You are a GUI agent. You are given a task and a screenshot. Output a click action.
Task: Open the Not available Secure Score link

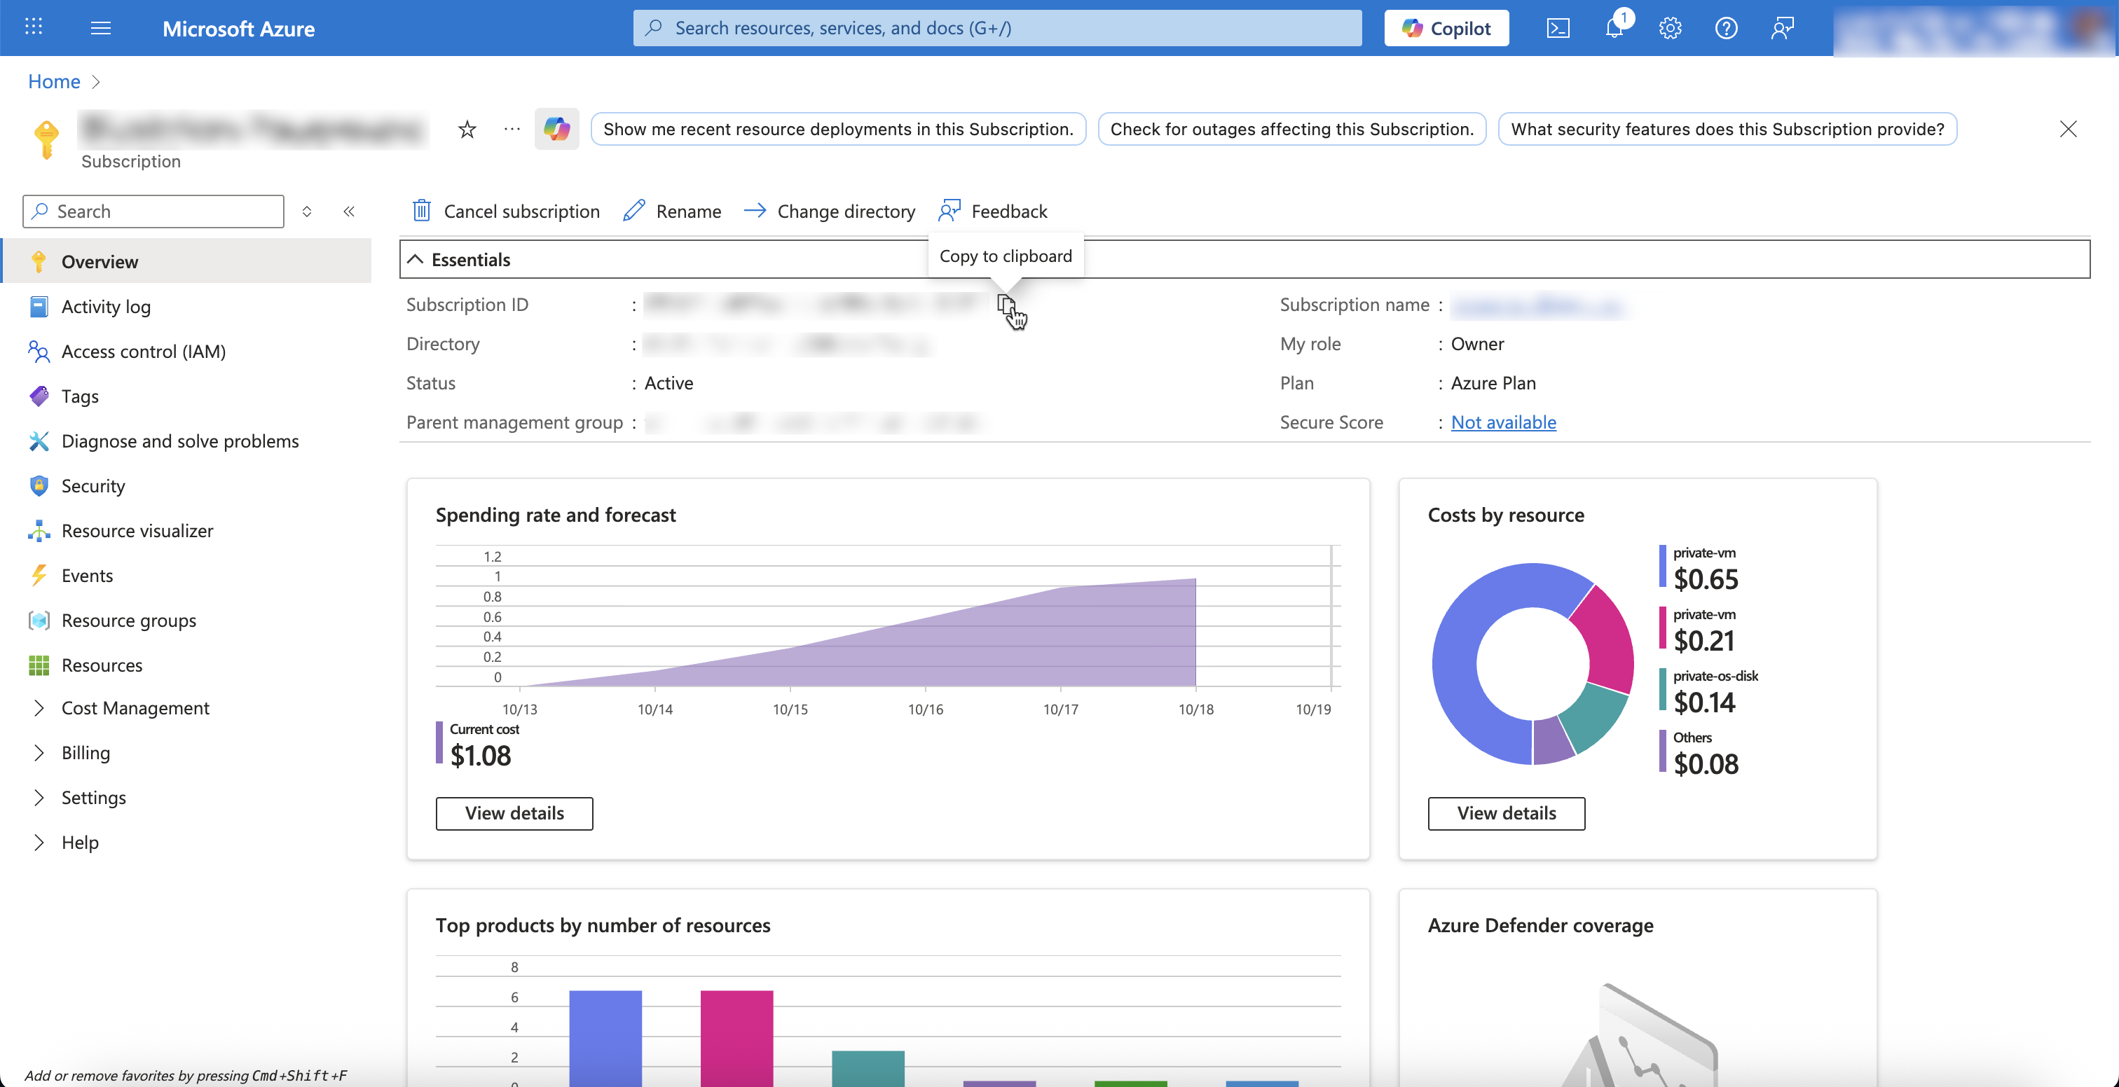[x=1503, y=422]
